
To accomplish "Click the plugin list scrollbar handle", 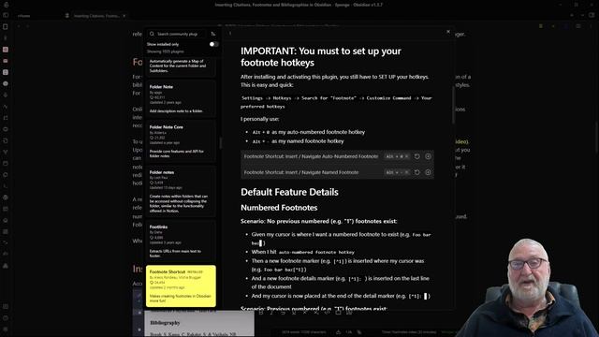I will click(x=221, y=143).
